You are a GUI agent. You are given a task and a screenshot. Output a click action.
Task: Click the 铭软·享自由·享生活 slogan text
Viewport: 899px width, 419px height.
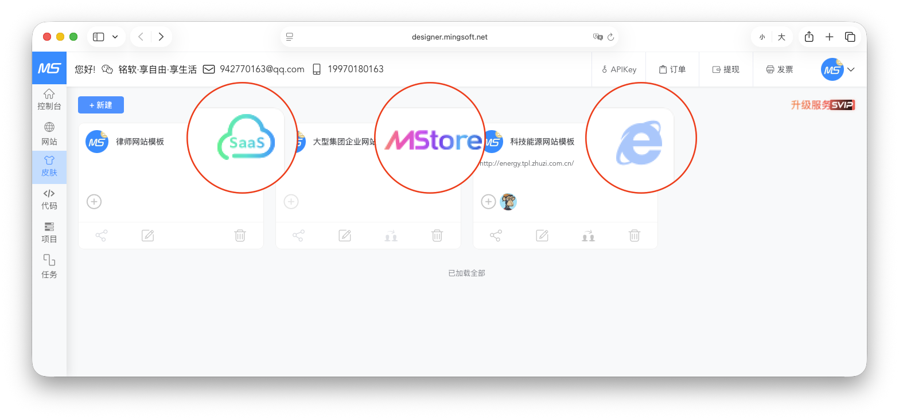[x=158, y=69]
